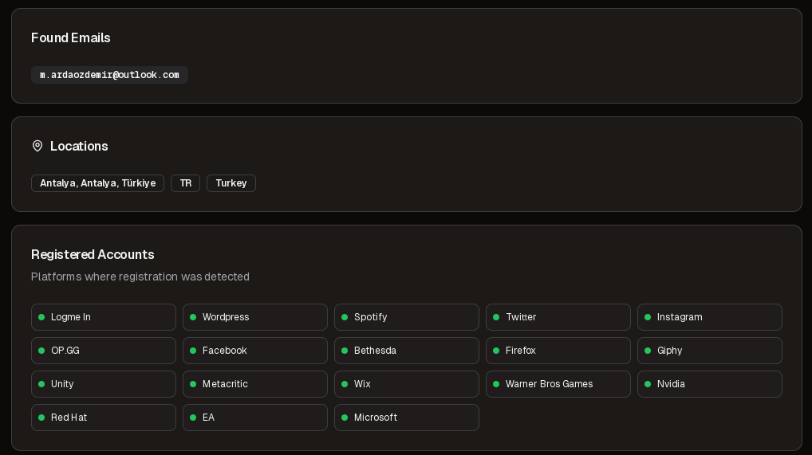Screen dimensions: 812x455
Task: Click the Turkey location tag
Action: tap(231, 183)
